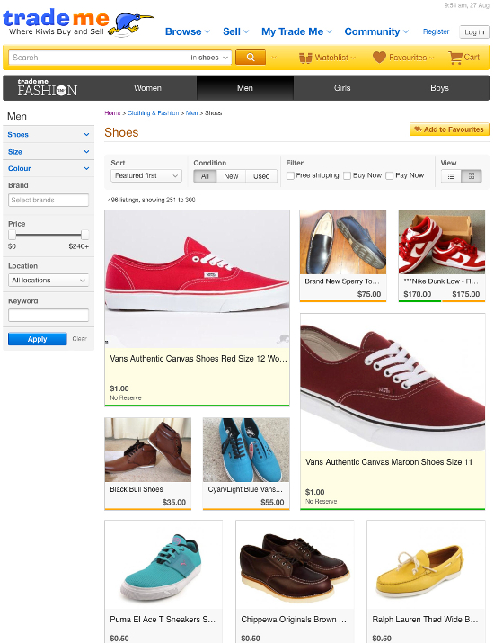Screen dimensions: 494x643
Task: Expand the Size sidebar filter
Action: [49, 152]
